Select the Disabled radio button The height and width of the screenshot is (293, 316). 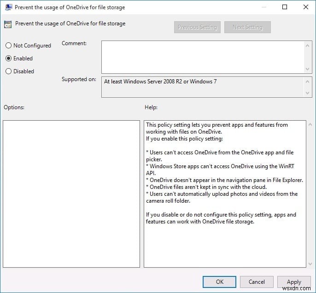tap(8, 71)
